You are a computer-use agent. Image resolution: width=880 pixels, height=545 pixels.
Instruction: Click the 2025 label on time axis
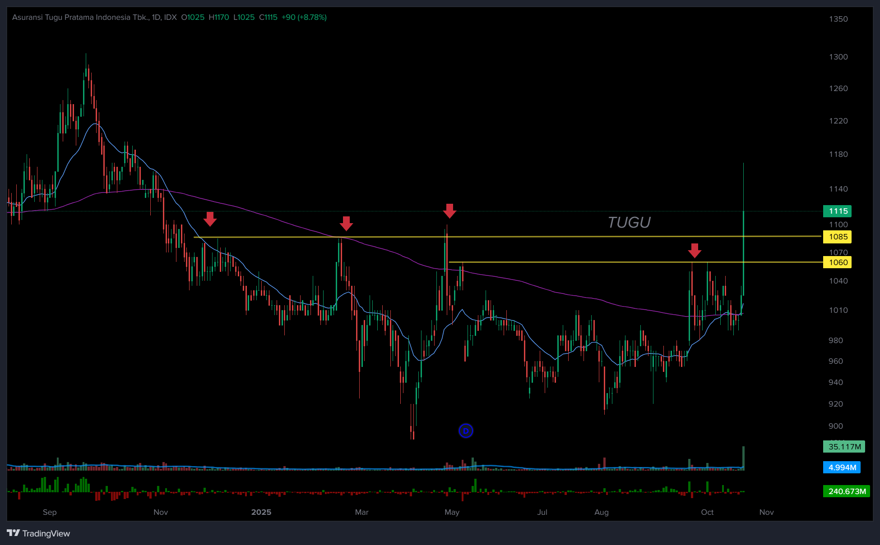tap(261, 512)
